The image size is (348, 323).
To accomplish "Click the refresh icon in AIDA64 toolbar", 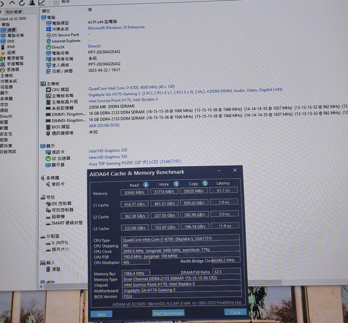I will pos(22,3).
